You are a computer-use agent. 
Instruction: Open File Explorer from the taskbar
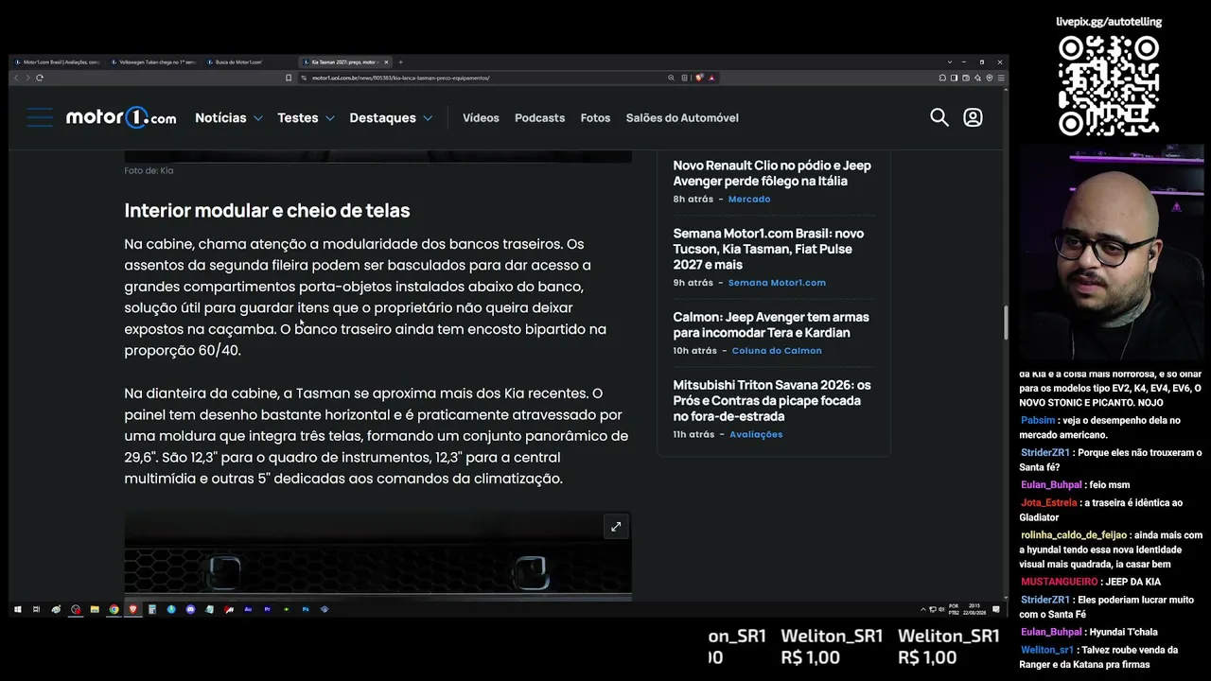95,609
